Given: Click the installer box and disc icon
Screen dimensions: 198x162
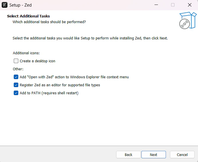Looking at the screenshot, I should click(x=188, y=20).
